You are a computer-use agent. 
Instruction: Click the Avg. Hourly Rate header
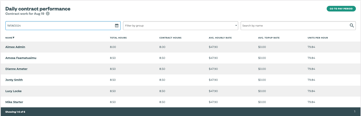(x=220, y=38)
